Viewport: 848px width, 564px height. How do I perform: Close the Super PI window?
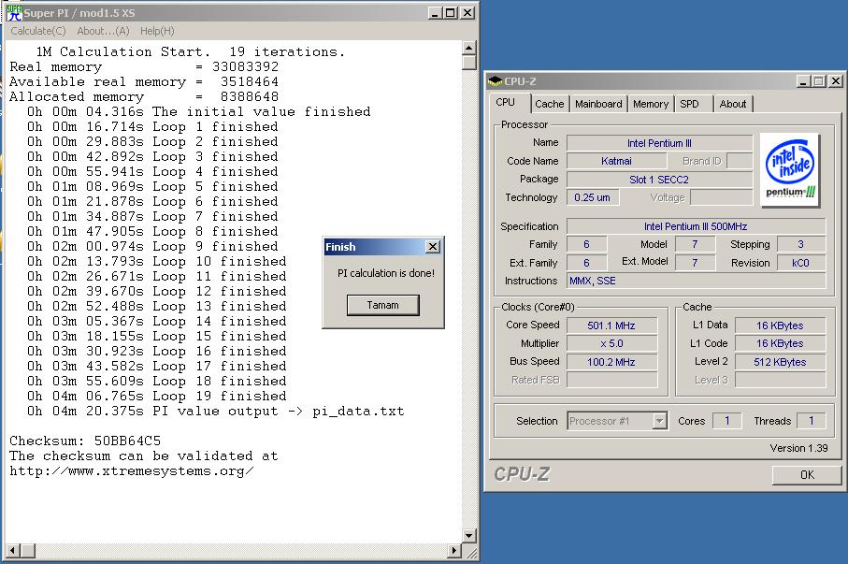tap(467, 12)
